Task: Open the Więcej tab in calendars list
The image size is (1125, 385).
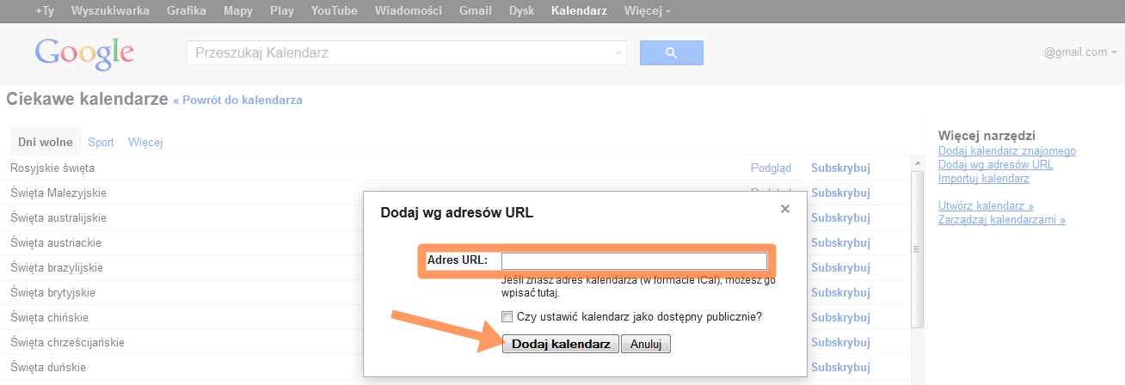Action: point(145,143)
